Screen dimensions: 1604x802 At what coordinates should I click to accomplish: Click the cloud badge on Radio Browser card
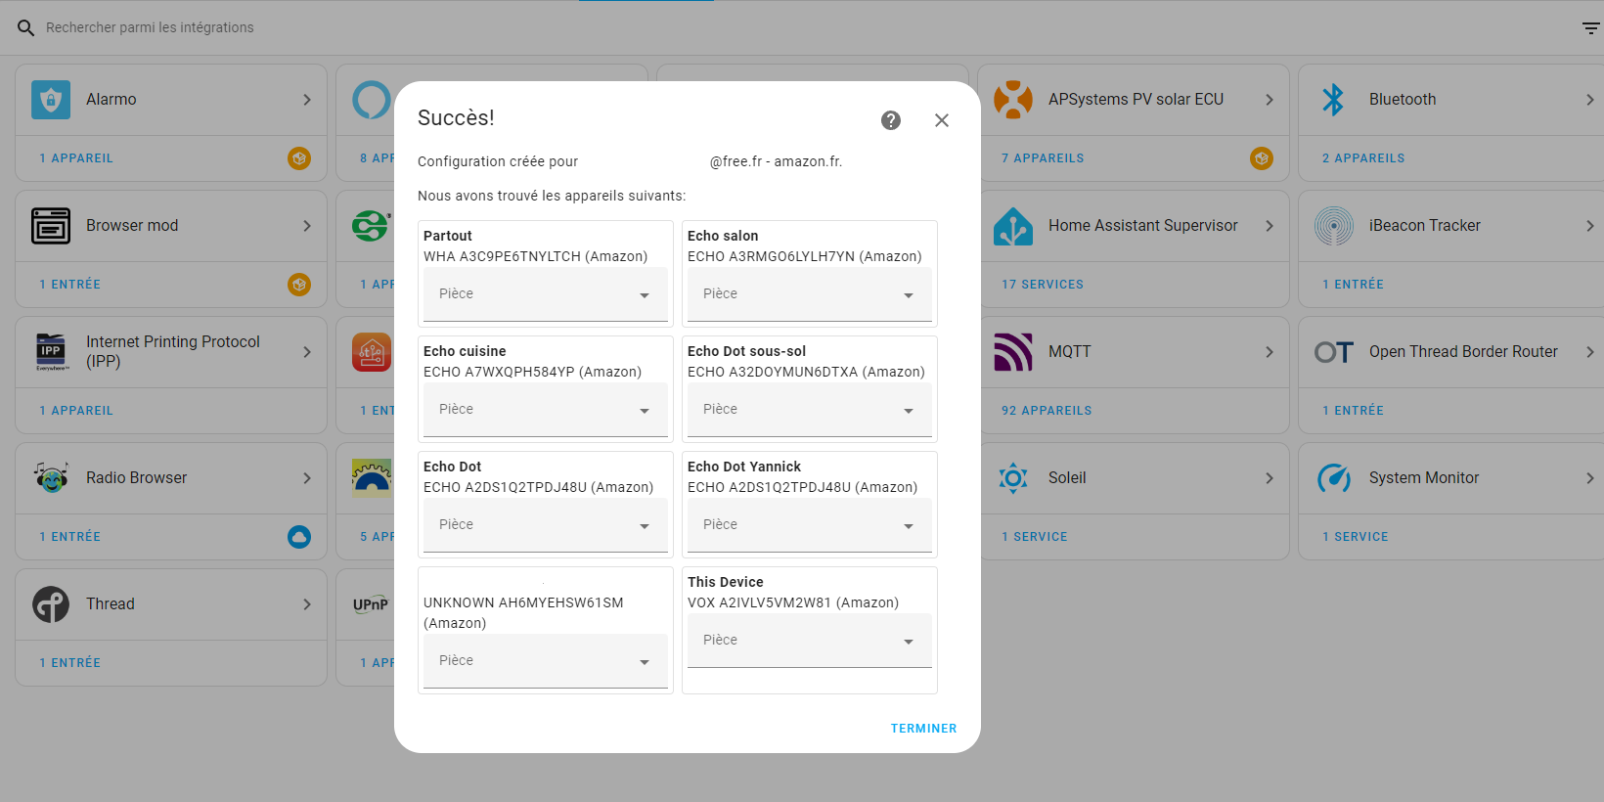click(299, 537)
